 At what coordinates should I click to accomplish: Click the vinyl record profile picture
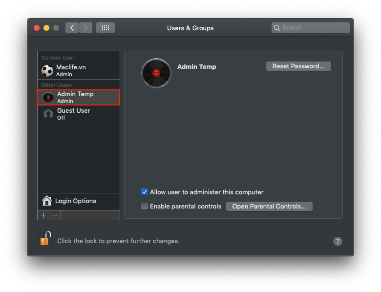[156, 73]
